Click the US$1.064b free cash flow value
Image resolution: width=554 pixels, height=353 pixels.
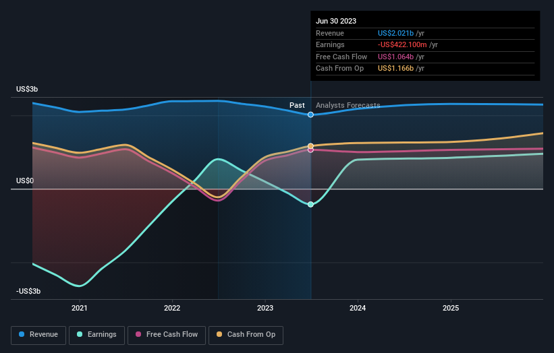coord(395,57)
